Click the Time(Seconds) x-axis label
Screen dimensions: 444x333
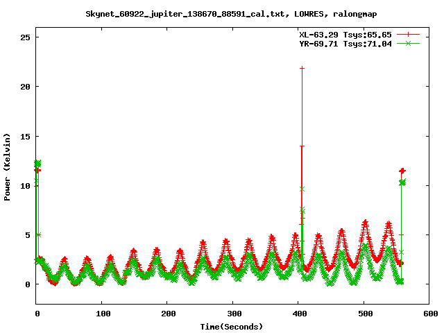click(x=232, y=327)
